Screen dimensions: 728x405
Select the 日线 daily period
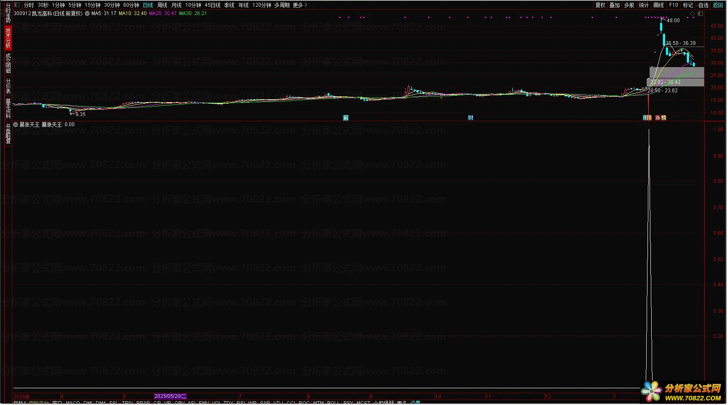tap(148, 5)
